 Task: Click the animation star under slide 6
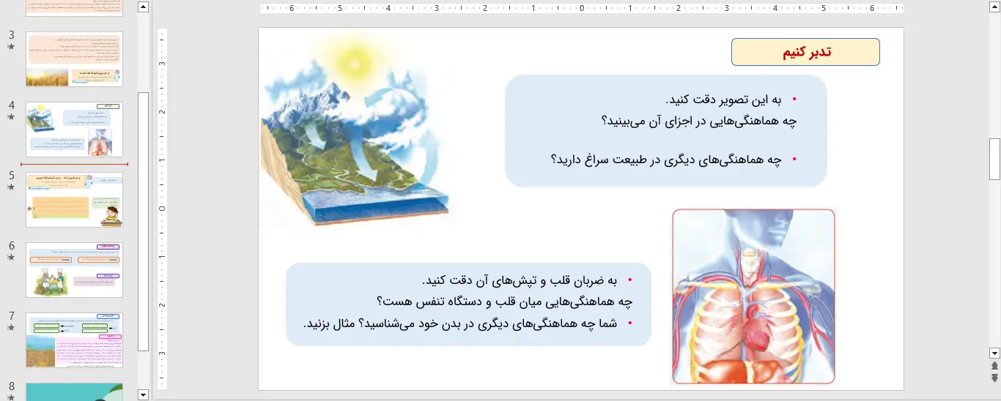(x=11, y=258)
